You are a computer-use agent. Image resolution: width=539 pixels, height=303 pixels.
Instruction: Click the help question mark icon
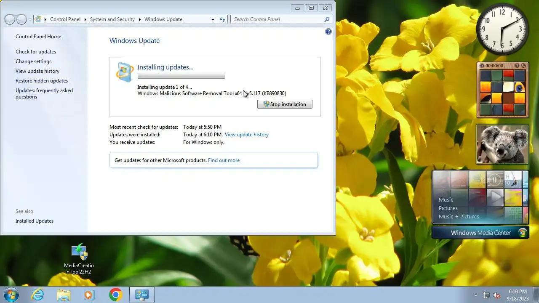pyautogui.click(x=328, y=32)
